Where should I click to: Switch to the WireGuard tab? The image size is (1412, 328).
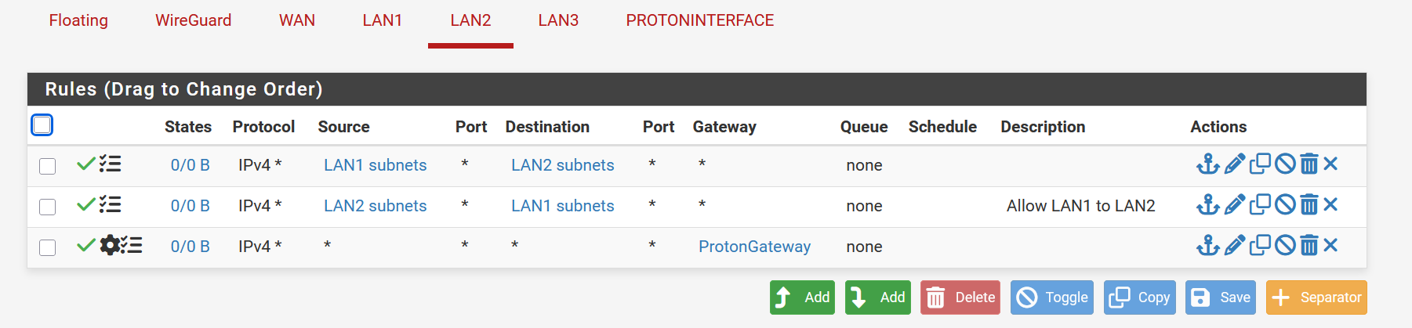(193, 20)
